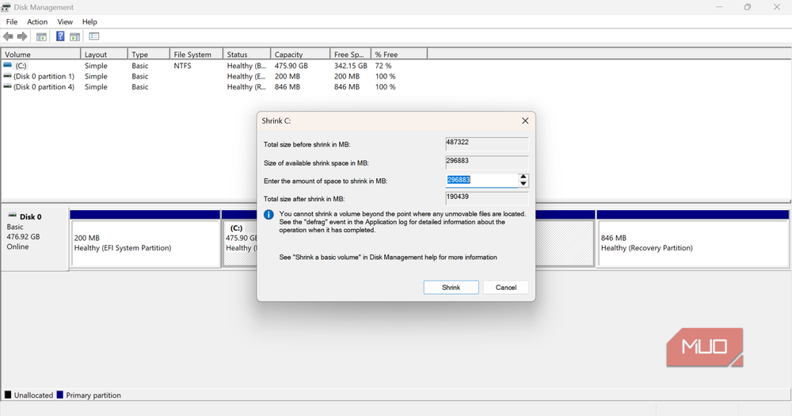Click the (C:) volume drive icon
This screenshot has height=416, width=792.
tap(7, 65)
